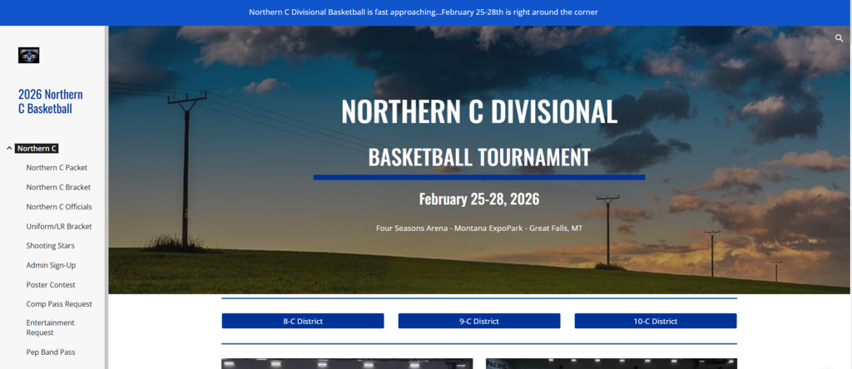Go to the Pep Band Pass page
The height and width of the screenshot is (369, 852).
[x=51, y=352]
